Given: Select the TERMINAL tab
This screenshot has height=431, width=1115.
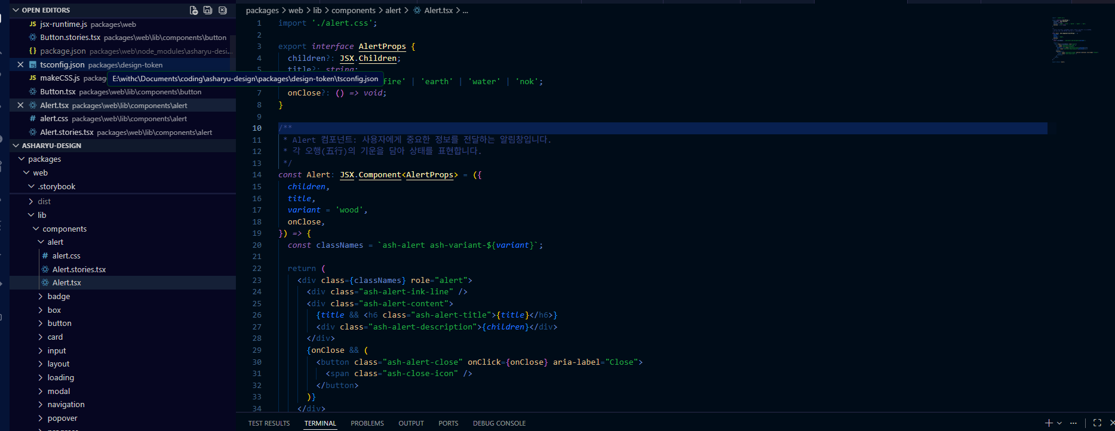Looking at the screenshot, I should point(320,423).
